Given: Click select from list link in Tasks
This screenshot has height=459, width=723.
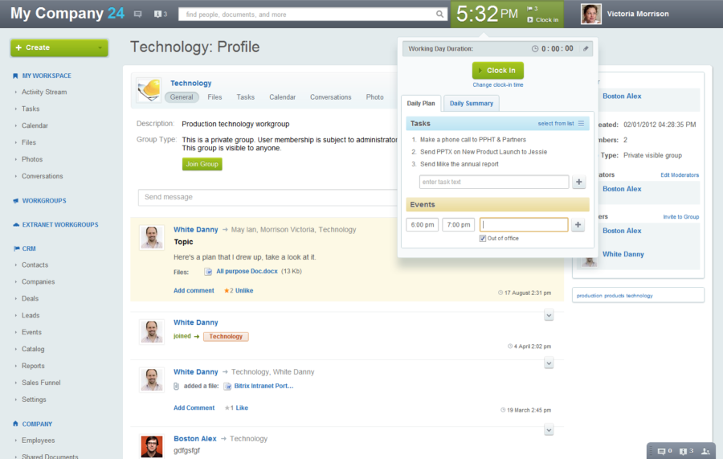Looking at the screenshot, I should click(x=556, y=124).
